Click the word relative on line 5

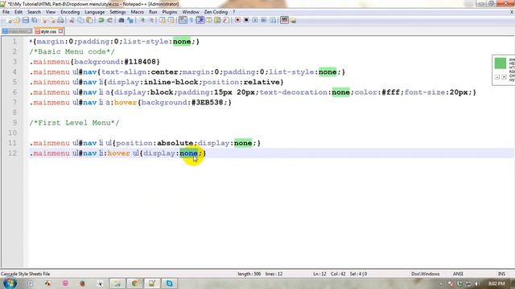(262, 82)
